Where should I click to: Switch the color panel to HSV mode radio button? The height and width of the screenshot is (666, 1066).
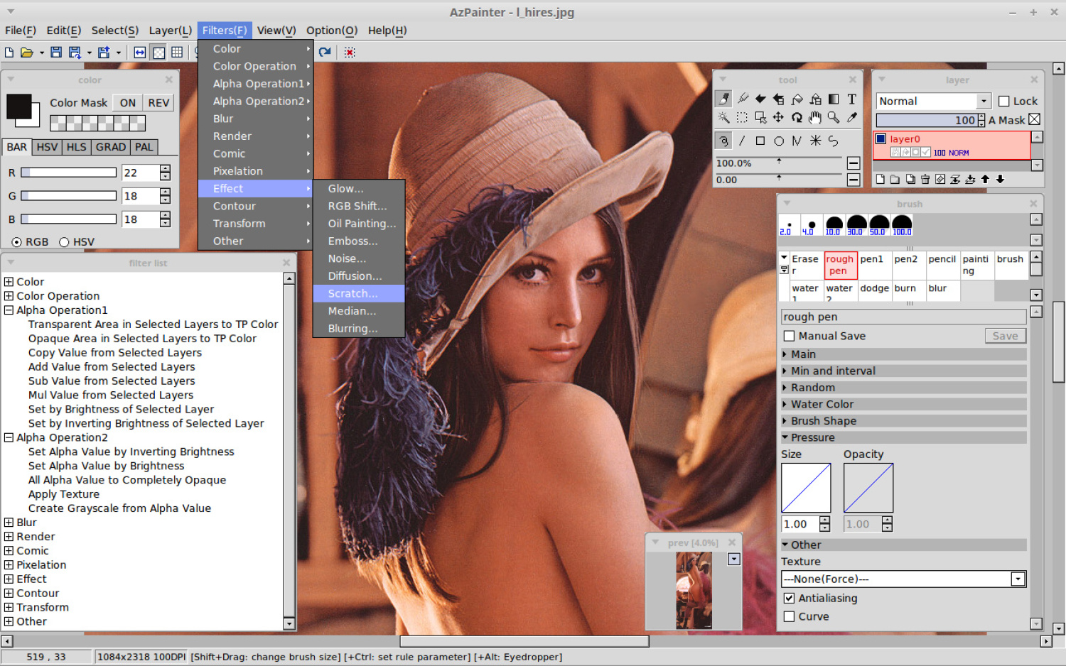click(x=65, y=241)
